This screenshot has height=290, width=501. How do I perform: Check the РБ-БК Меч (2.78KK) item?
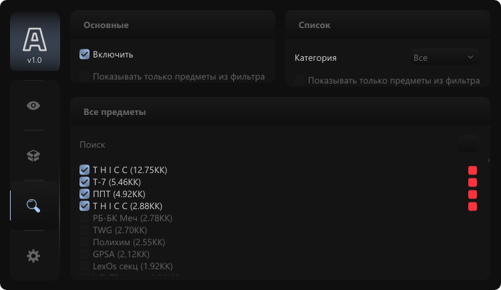(x=84, y=218)
